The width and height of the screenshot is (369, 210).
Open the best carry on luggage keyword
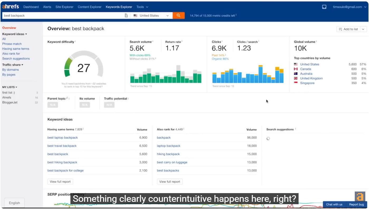coord(172,162)
